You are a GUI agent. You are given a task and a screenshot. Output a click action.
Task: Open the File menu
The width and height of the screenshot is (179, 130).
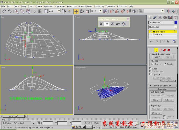coord(3,6)
